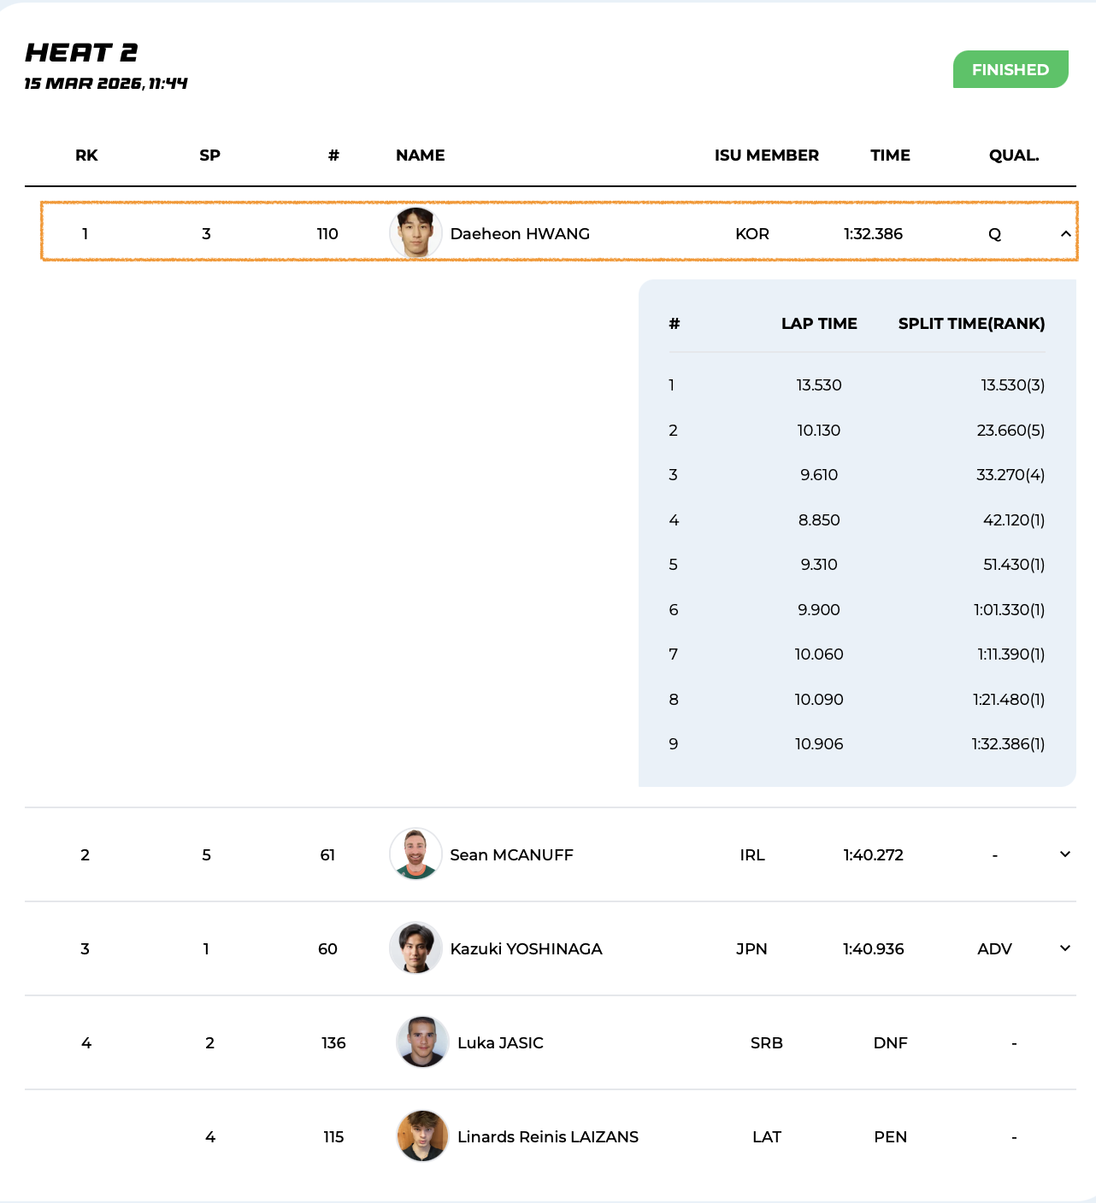The height and width of the screenshot is (1203, 1096).
Task: Click the LAP TIME column header
Action: [818, 324]
